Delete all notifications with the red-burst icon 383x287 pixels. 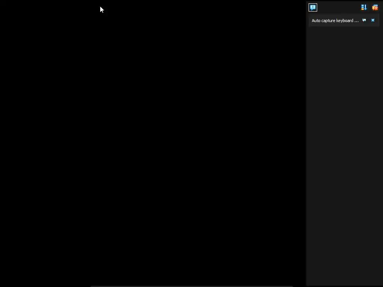pos(375,7)
